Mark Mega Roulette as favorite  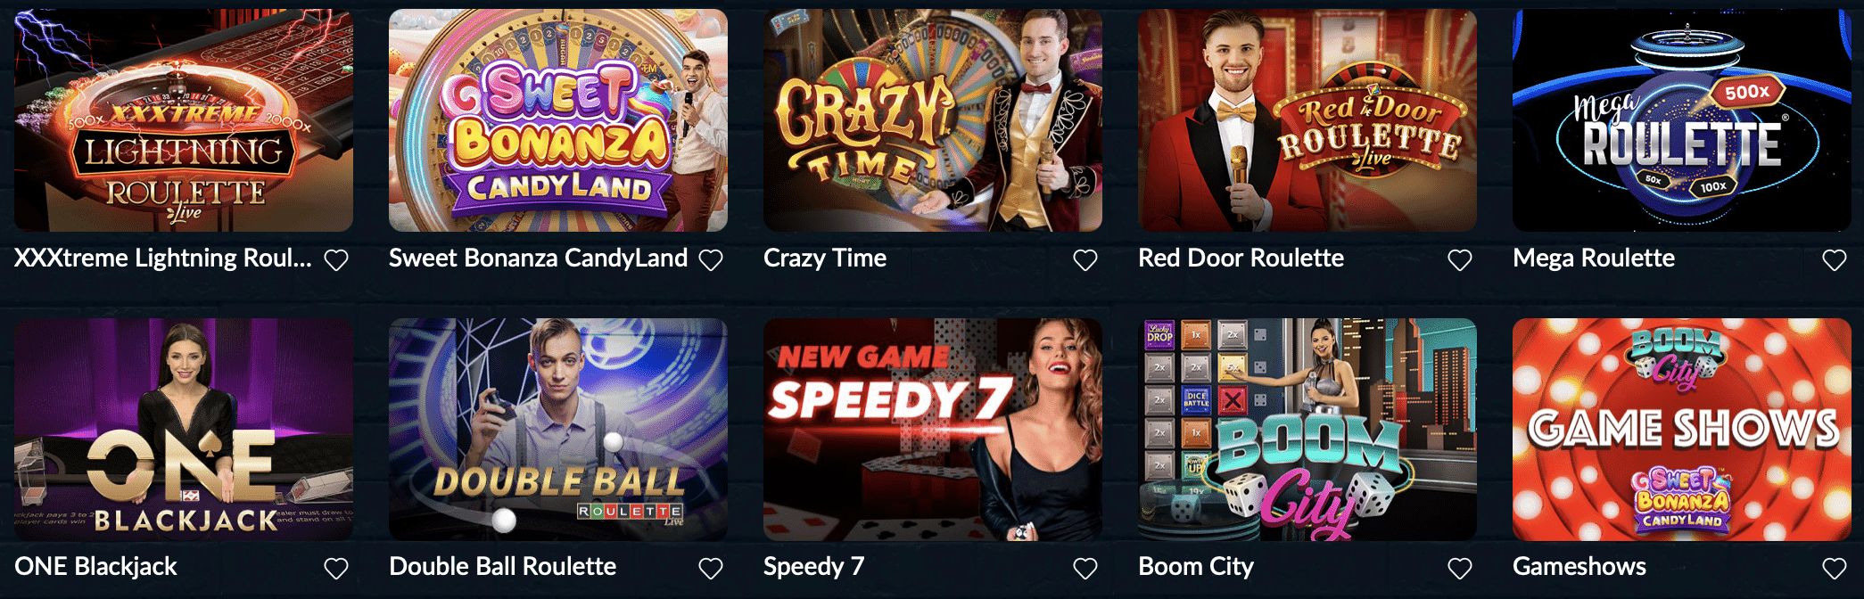coord(1835,260)
